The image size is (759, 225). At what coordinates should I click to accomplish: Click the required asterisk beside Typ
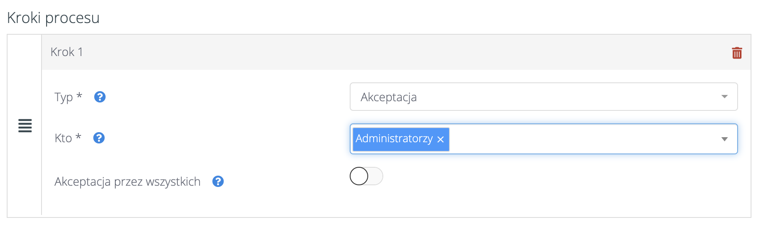(79, 96)
